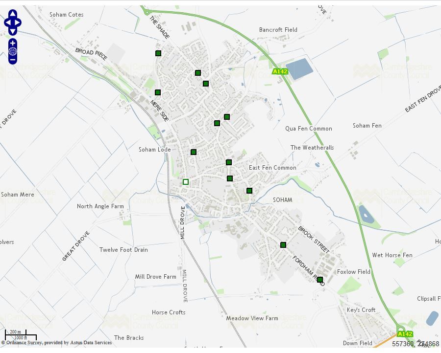Image resolution: width=441 pixels, height=353 pixels.
Task: Select the lower marker of the central-north pair
Action: click(x=206, y=84)
